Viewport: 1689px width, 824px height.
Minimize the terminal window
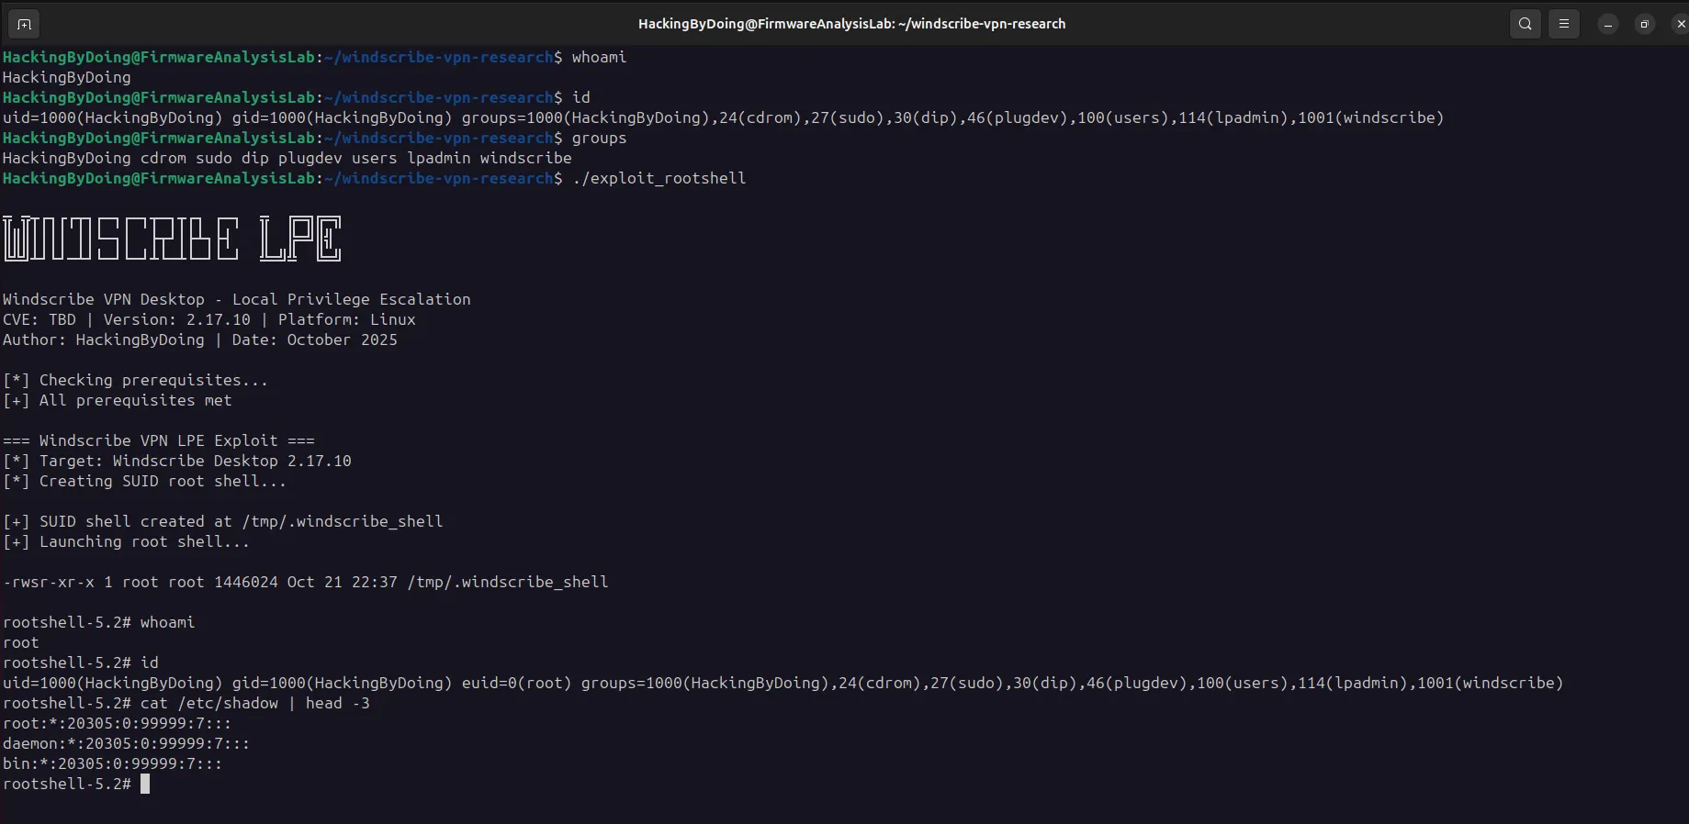tap(1608, 25)
